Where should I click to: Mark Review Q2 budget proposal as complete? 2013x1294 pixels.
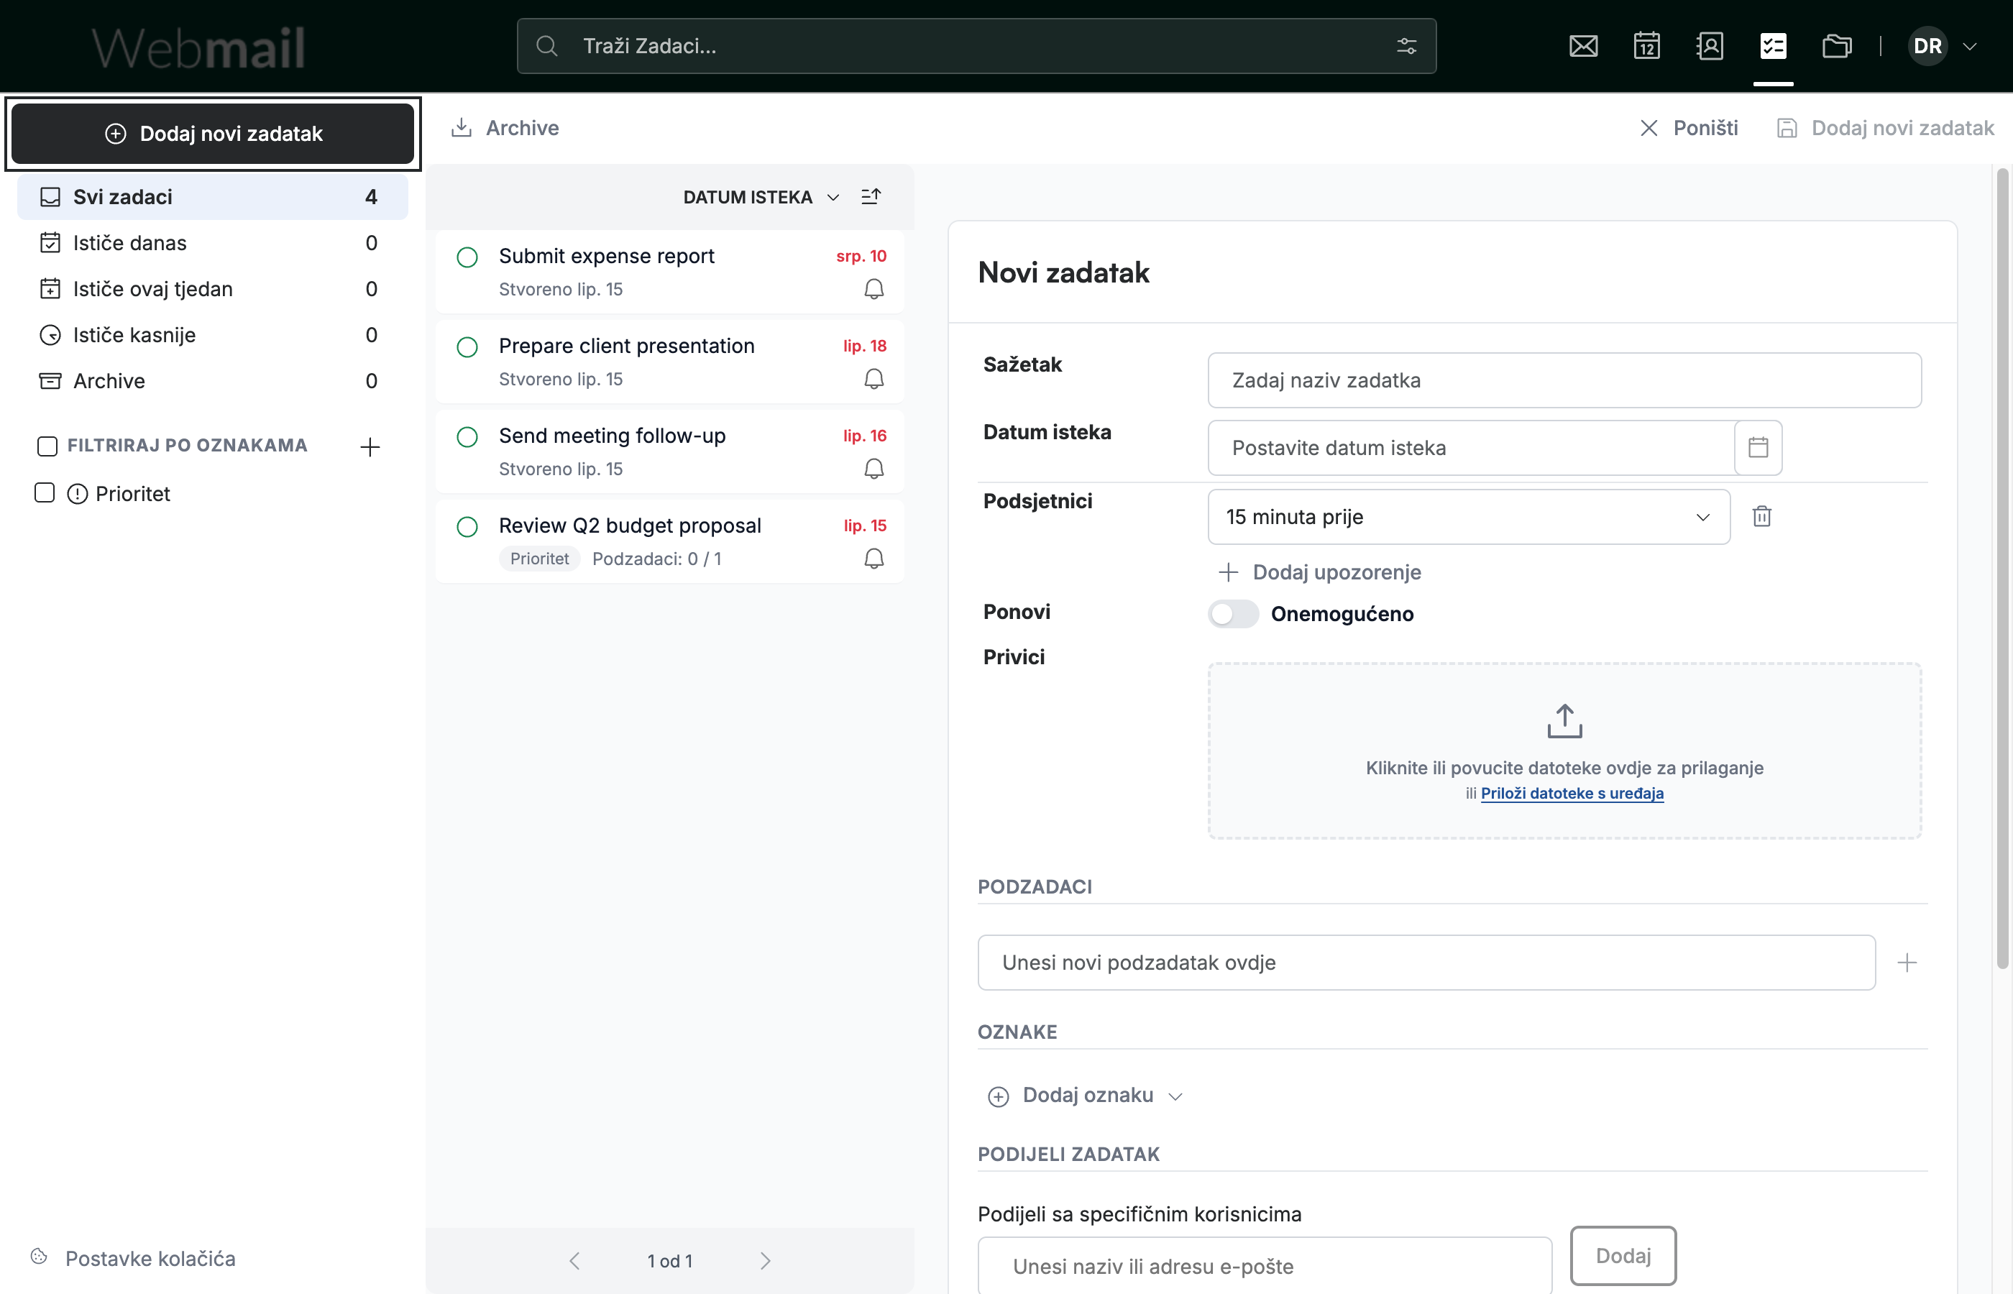[x=467, y=526]
